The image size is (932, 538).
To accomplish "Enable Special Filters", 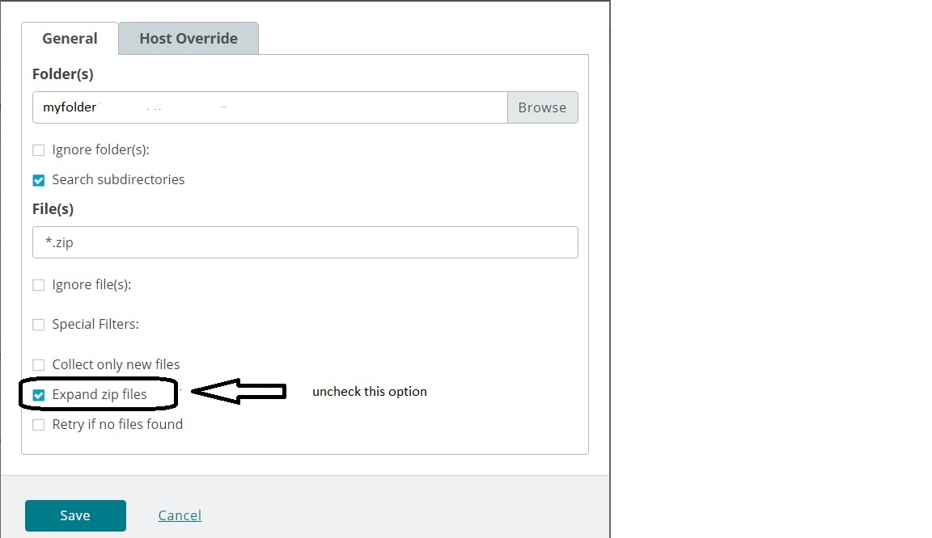I will [x=38, y=324].
